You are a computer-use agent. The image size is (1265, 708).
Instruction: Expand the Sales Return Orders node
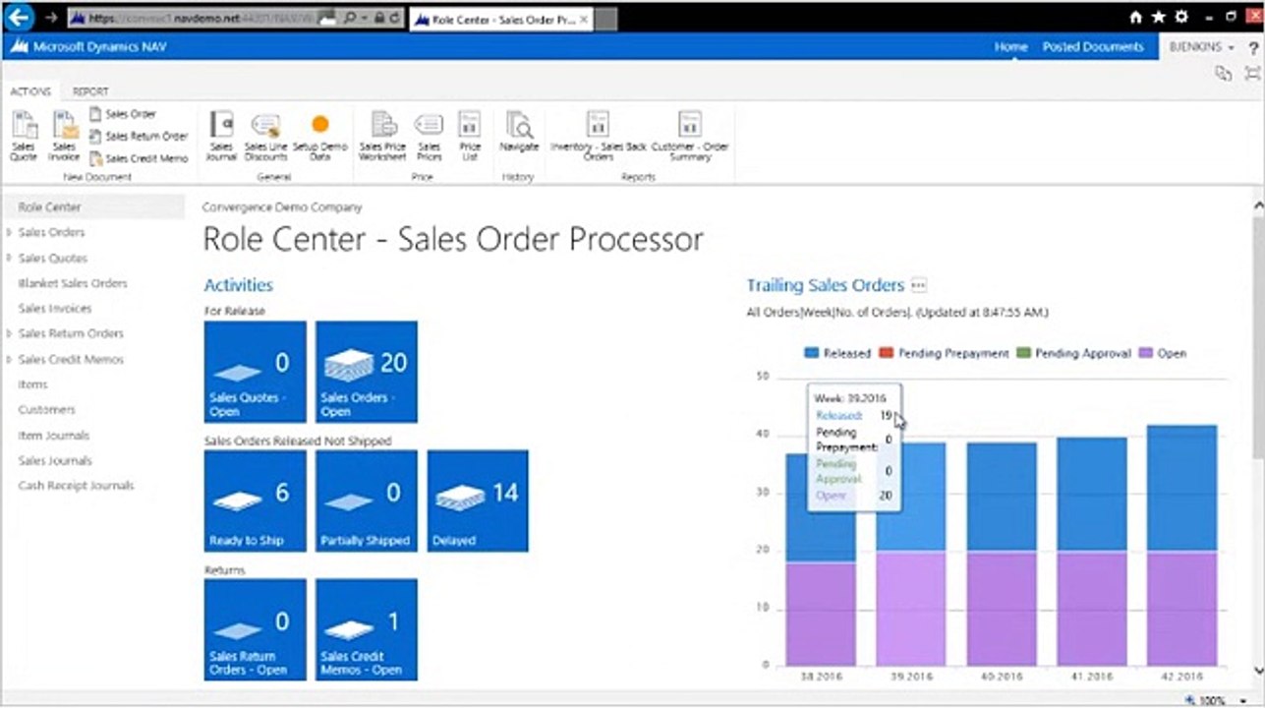pos(9,334)
